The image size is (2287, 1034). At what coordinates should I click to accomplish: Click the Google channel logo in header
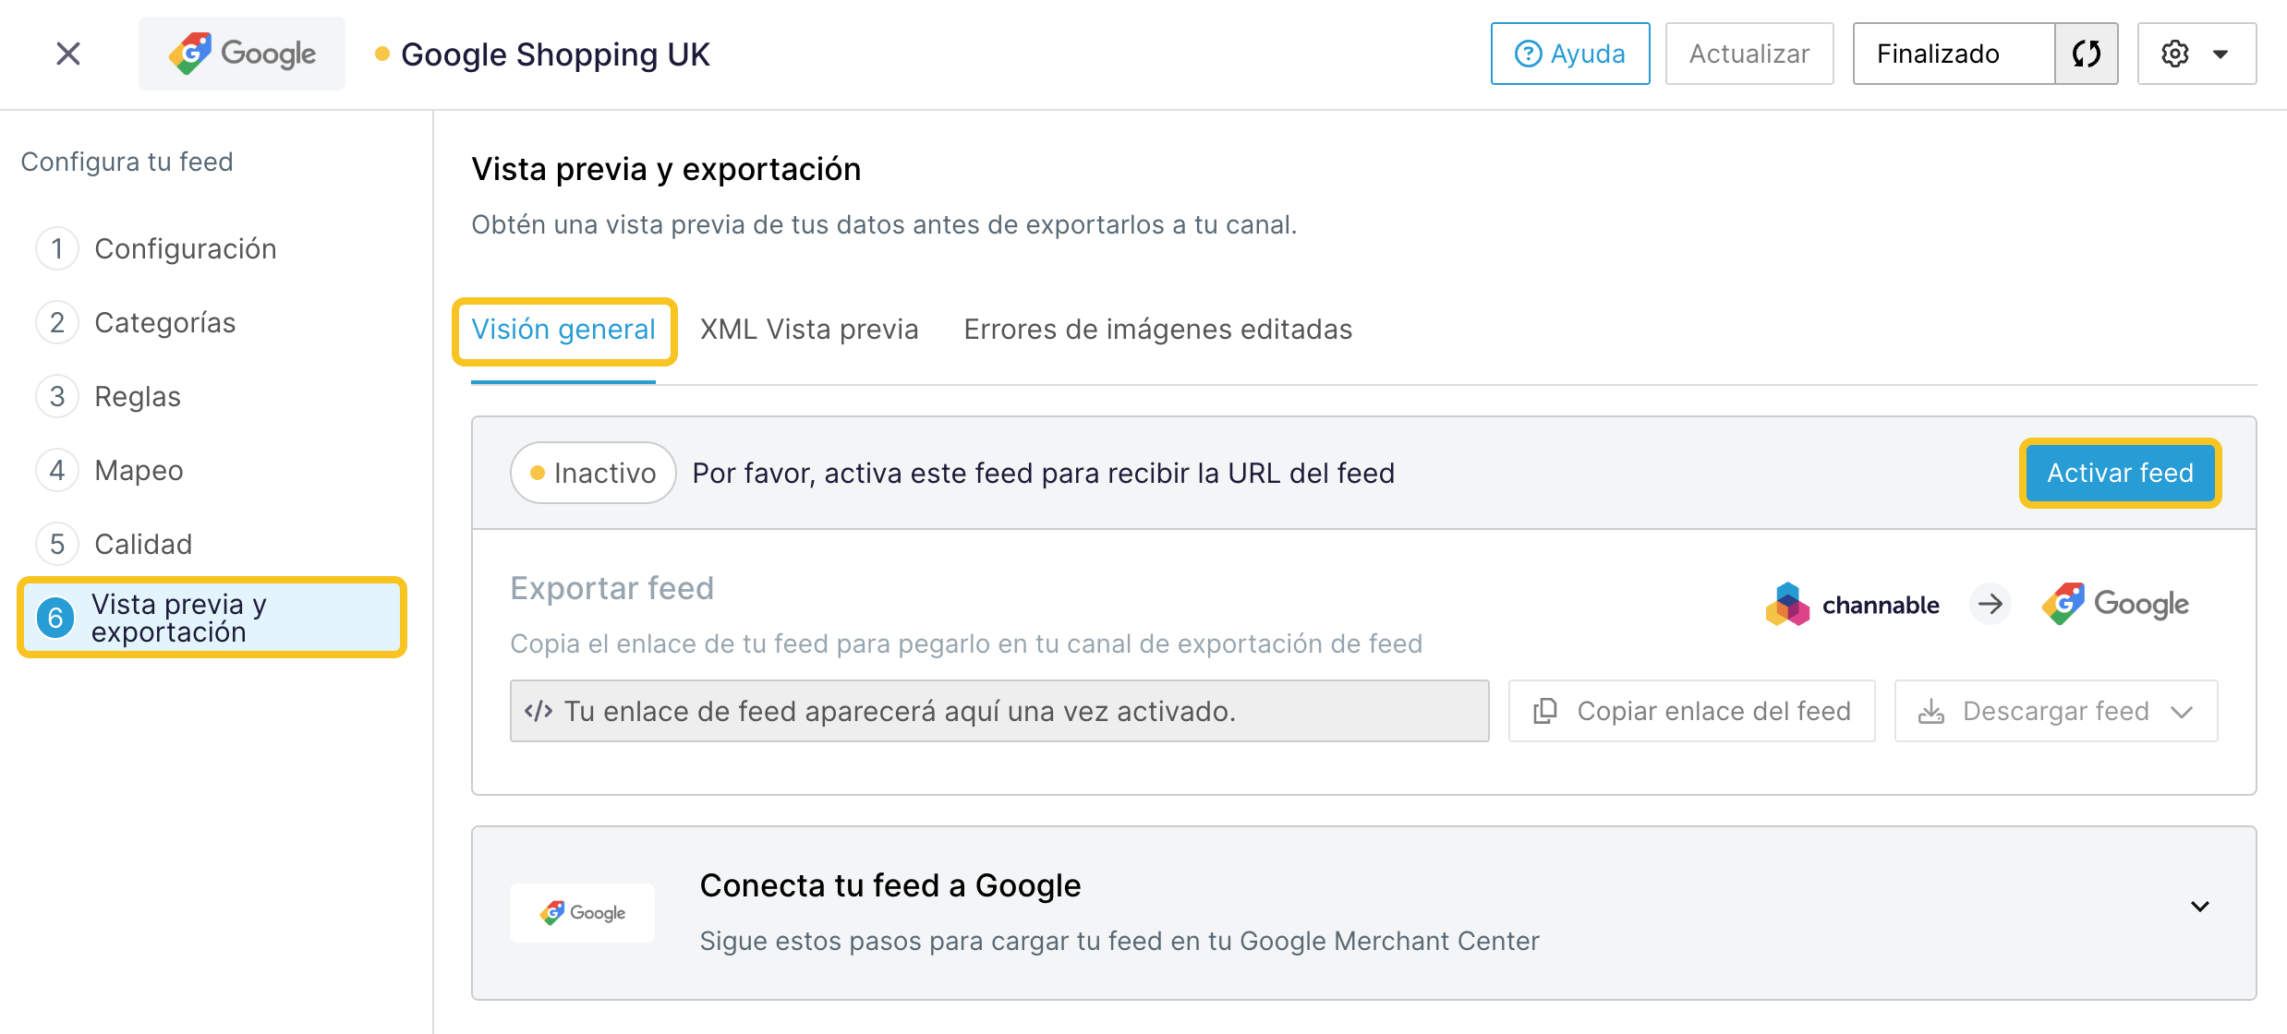pos(242,54)
